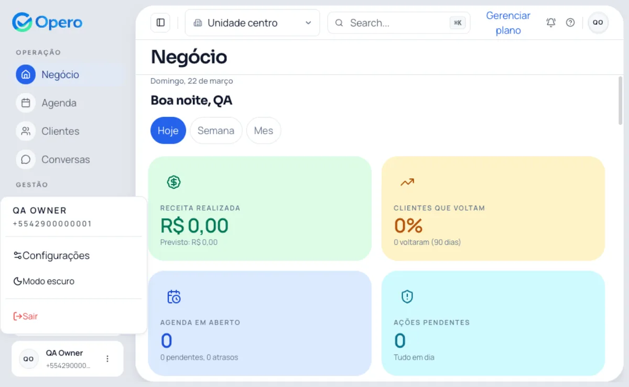Image resolution: width=629 pixels, height=387 pixels.
Task: Select the Hoje filter option
Action: 168,131
